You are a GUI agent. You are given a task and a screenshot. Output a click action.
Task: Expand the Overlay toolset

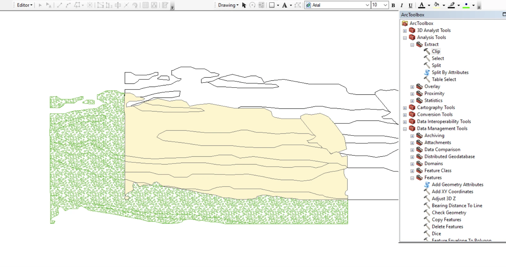pos(412,87)
